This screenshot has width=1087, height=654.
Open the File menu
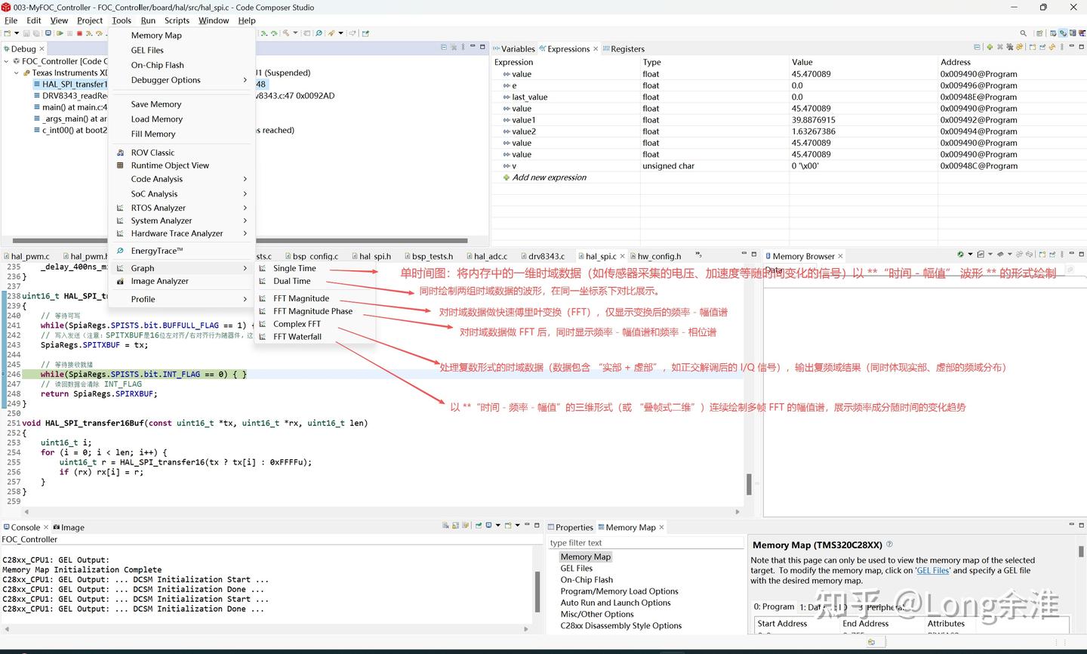pos(11,20)
